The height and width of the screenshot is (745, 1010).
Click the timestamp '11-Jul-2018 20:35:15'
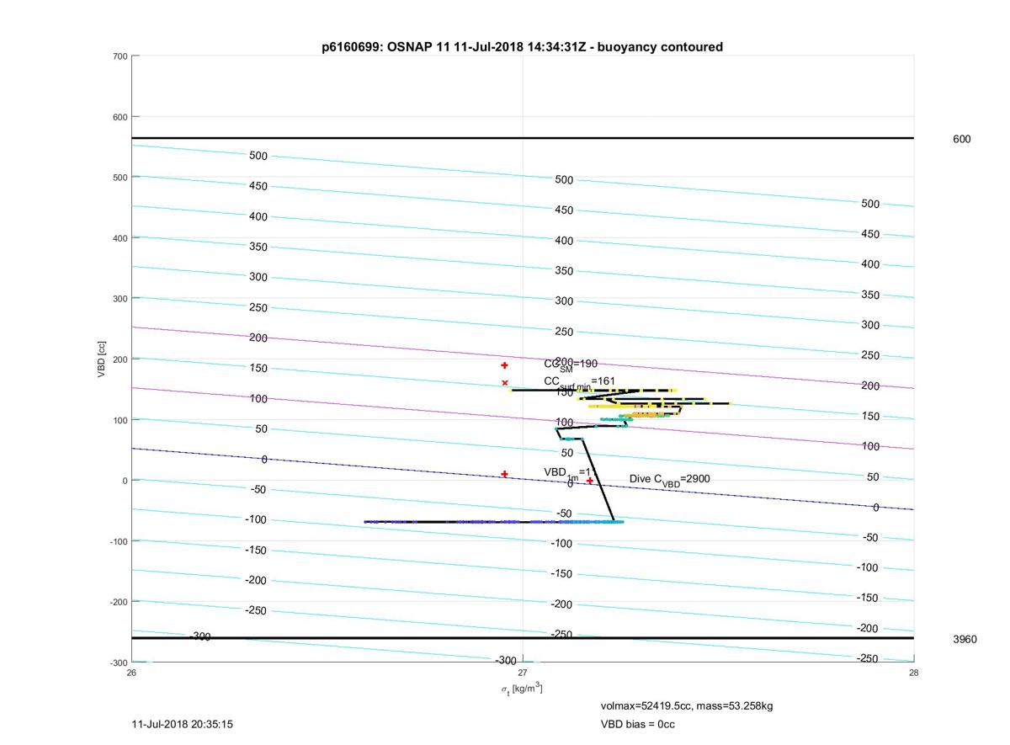click(183, 724)
